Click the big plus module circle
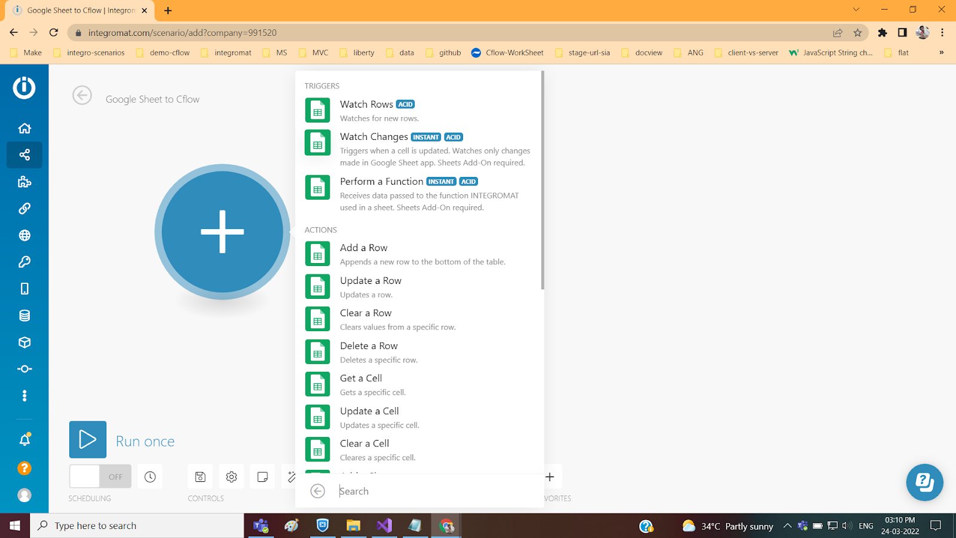The height and width of the screenshot is (538, 956). [x=222, y=232]
